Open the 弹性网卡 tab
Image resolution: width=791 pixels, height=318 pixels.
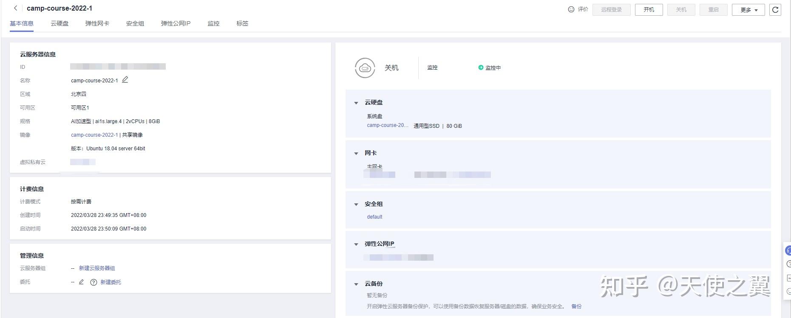tap(97, 23)
